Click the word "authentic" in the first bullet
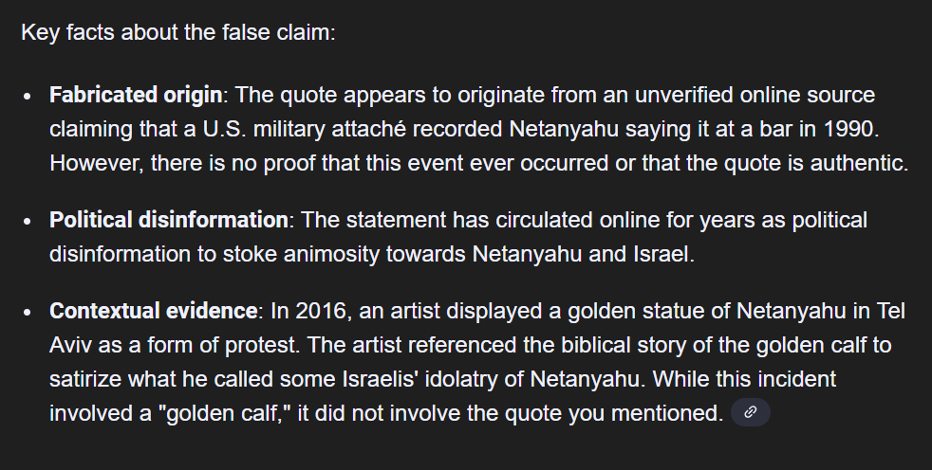 (x=854, y=161)
